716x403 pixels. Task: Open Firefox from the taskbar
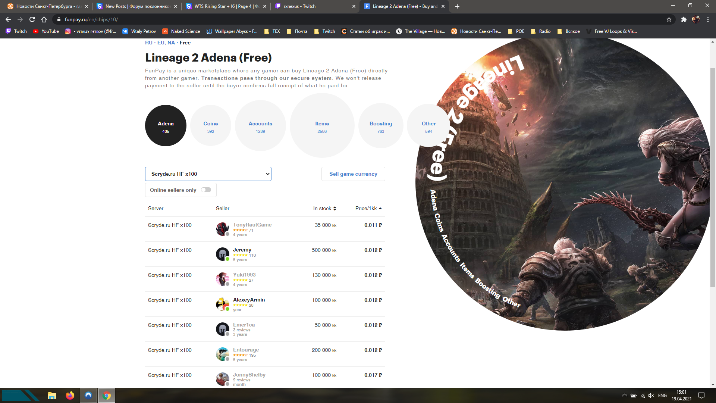click(x=70, y=396)
